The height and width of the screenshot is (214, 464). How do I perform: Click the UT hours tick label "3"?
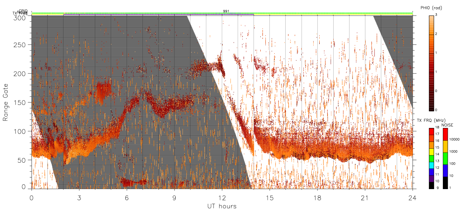(79, 197)
